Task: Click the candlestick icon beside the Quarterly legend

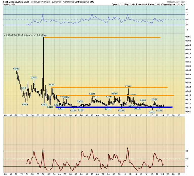Action: pos(4,35)
